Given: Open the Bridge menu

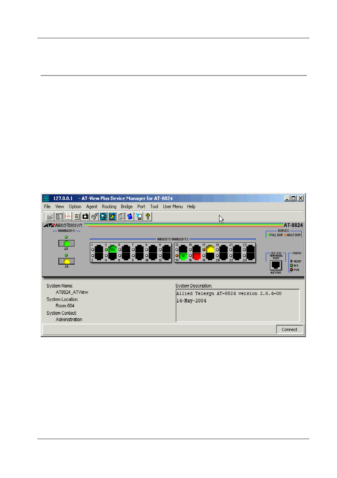Looking at the screenshot, I should pyautogui.click(x=127, y=207).
